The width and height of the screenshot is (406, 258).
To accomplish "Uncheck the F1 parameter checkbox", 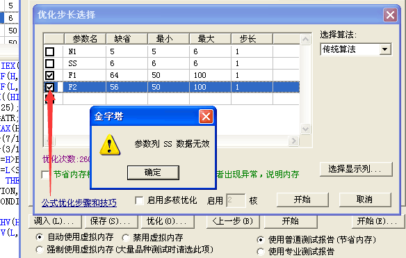I will [x=50, y=75].
